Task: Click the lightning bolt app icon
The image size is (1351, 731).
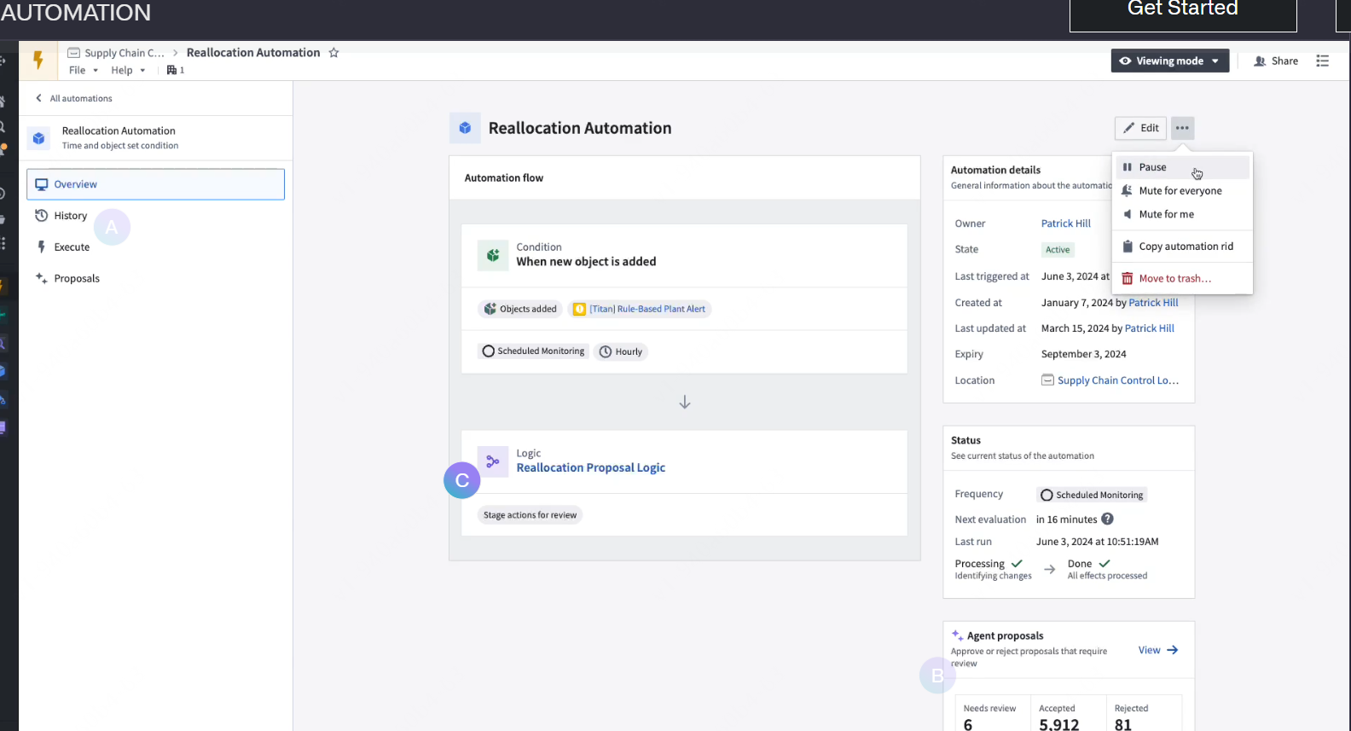Action: click(x=38, y=61)
